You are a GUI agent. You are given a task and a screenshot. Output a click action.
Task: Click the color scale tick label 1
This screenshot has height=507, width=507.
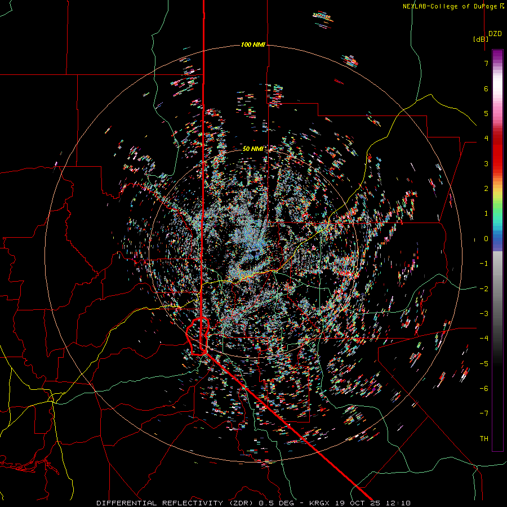pyautogui.click(x=486, y=214)
